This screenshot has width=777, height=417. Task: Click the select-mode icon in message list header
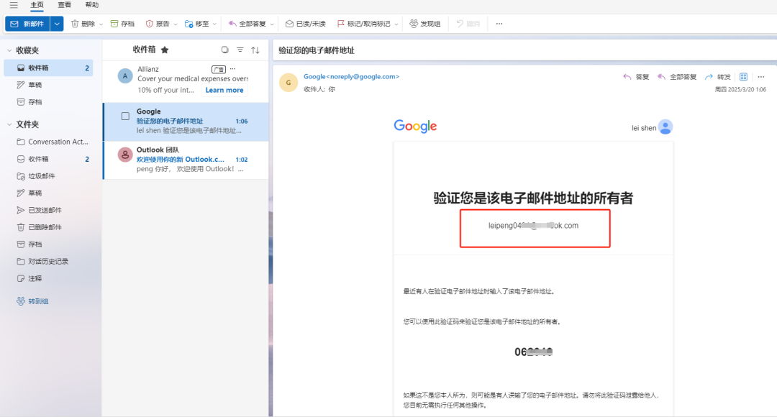point(225,50)
